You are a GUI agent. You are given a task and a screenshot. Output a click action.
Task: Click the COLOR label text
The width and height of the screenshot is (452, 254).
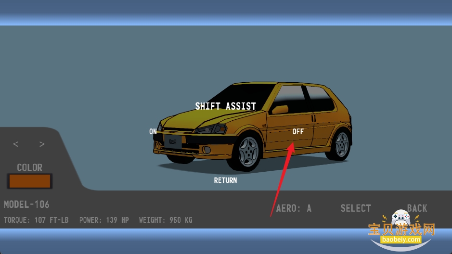coord(30,167)
